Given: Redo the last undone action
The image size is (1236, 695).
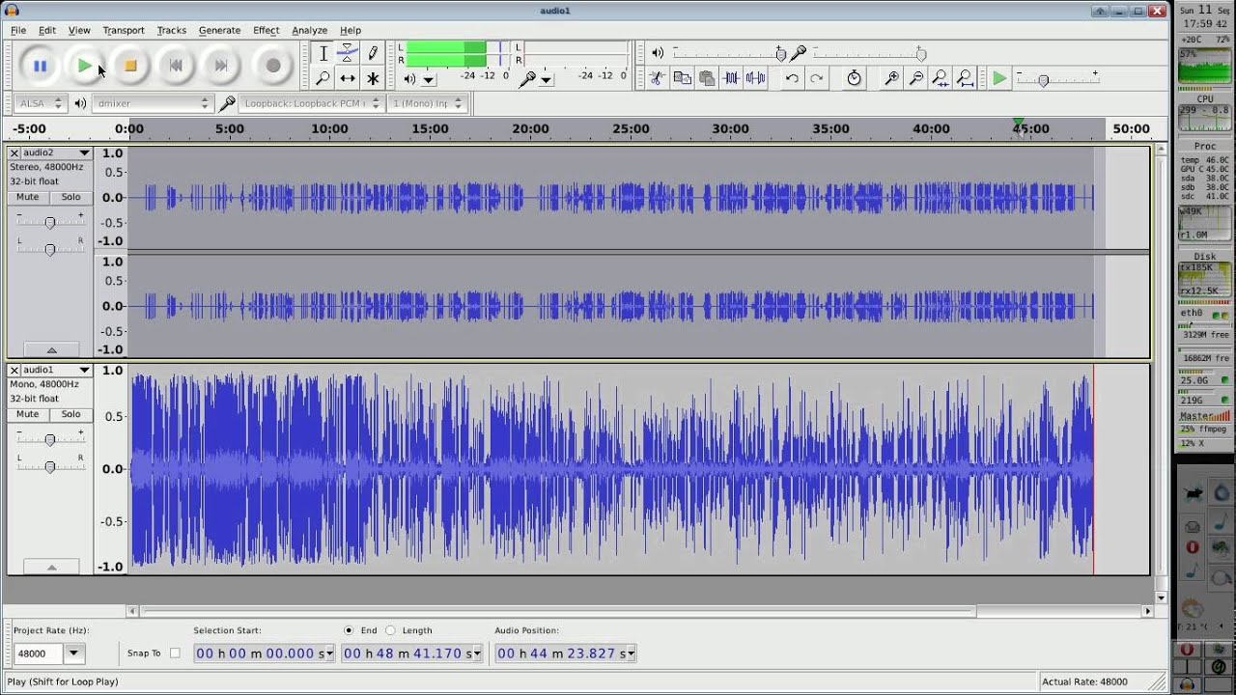Looking at the screenshot, I should 817,78.
